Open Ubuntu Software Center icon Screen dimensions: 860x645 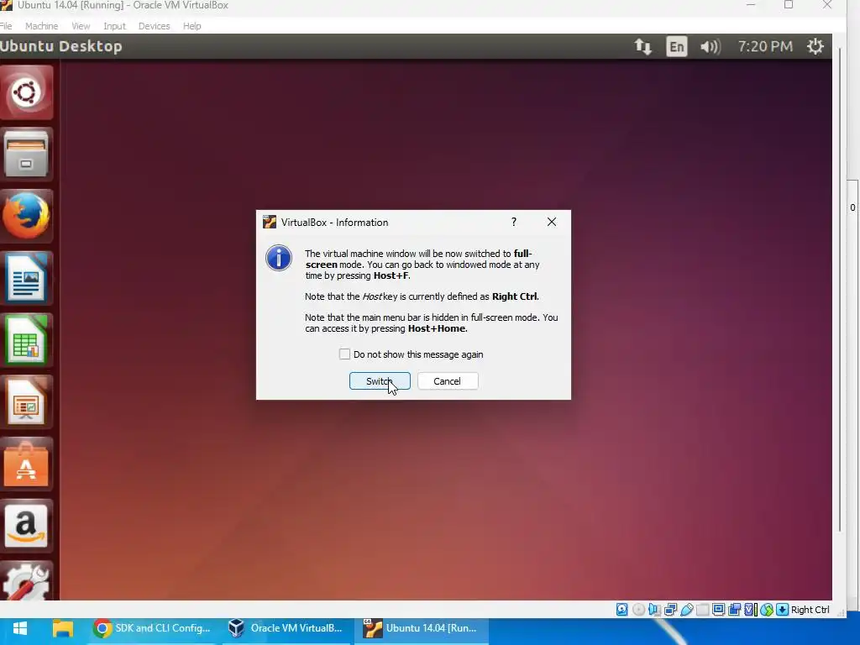(x=26, y=464)
